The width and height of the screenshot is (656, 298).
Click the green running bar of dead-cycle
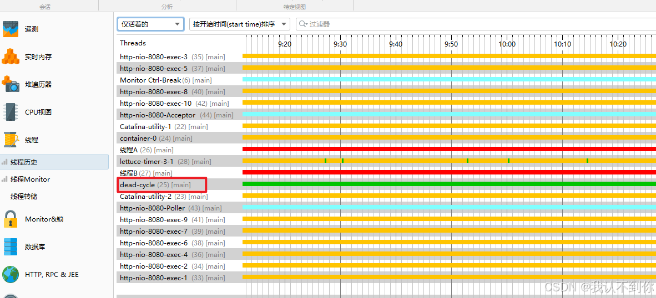(x=450, y=184)
